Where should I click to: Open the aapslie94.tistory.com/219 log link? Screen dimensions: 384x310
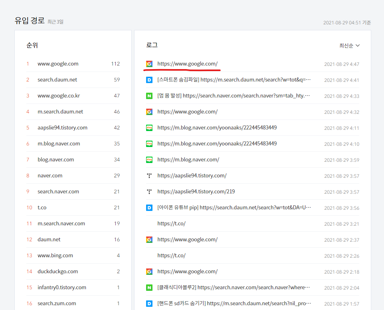196,191
